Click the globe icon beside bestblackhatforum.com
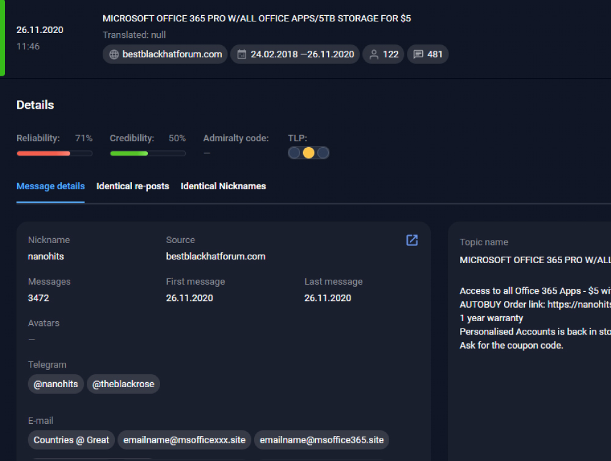 pyautogui.click(x=114, y=54)
